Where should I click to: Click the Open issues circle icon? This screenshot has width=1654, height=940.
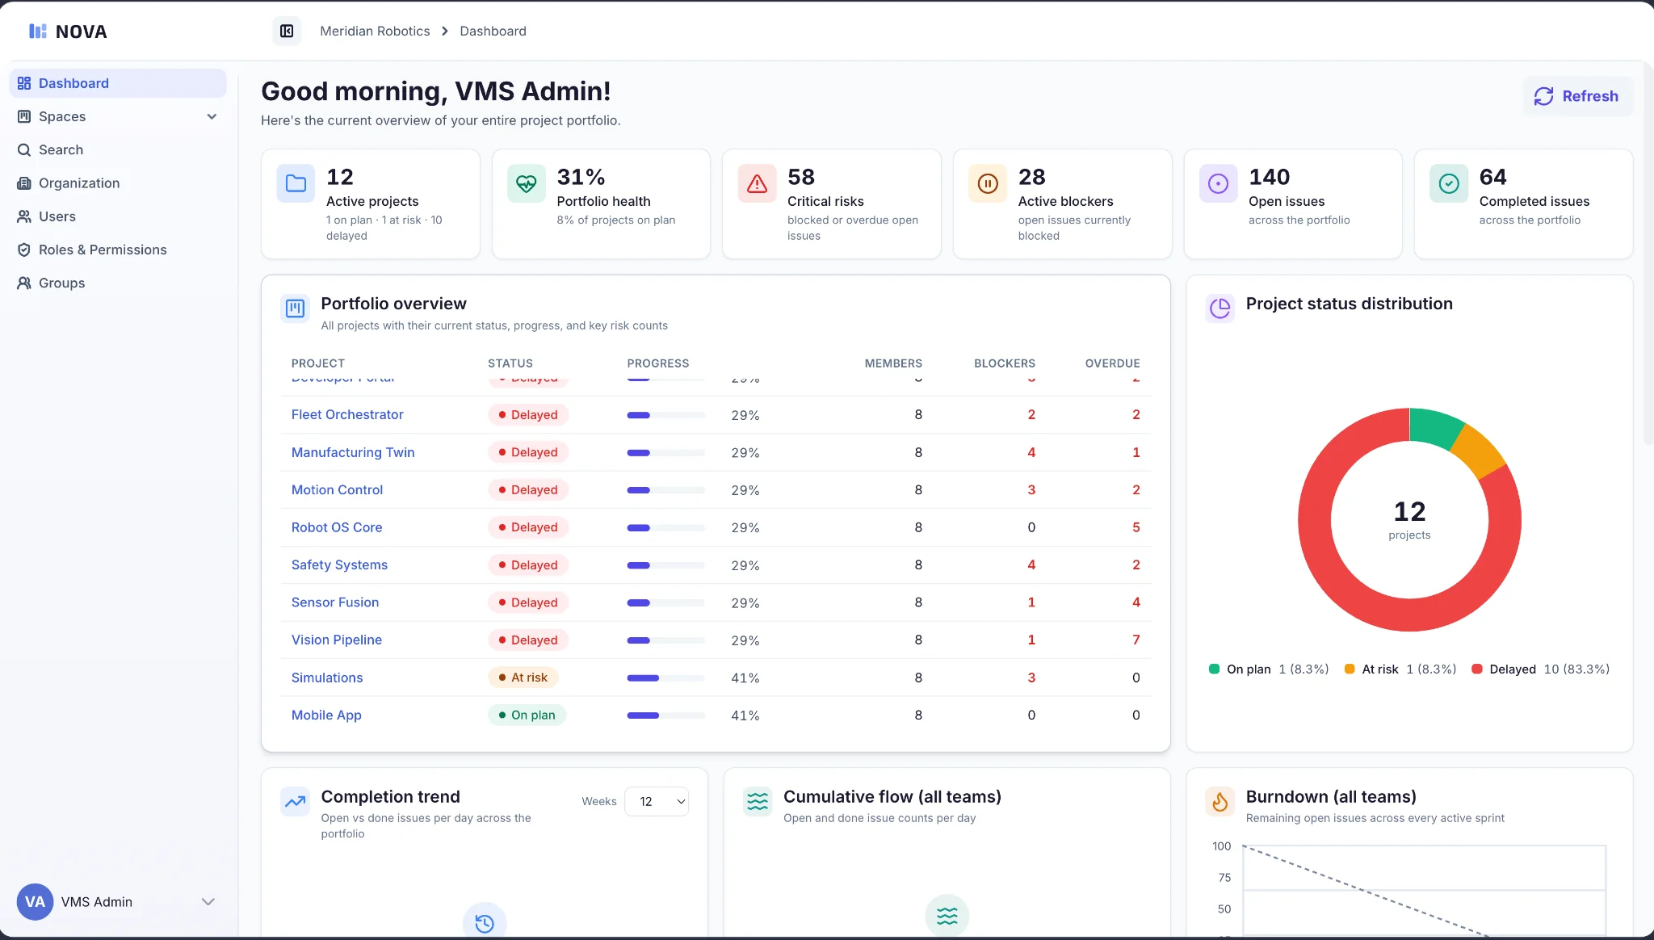(x=1219, y=183)
